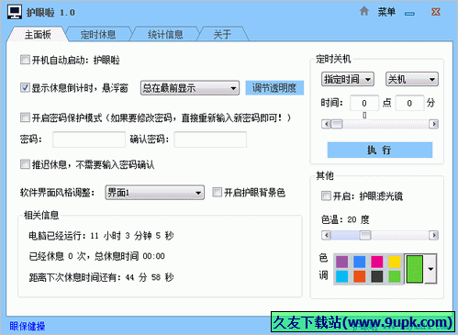Switch to the 定时休息 tab
The height and width of the screenshot is (335, 458).
98,34
